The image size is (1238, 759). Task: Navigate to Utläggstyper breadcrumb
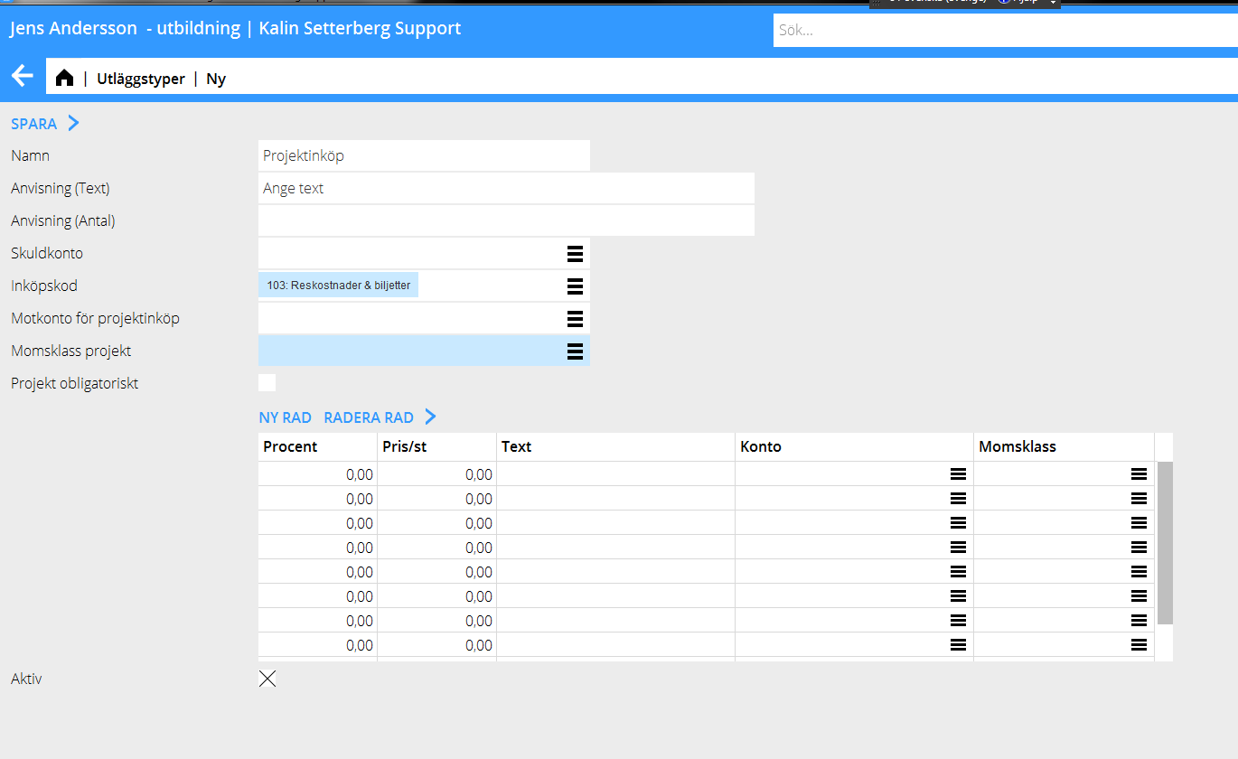141,79
